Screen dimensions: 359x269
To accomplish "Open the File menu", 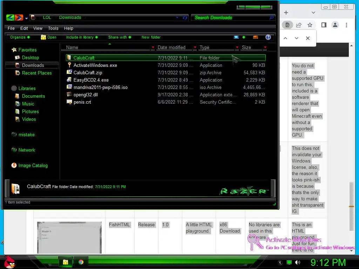I will (x=11, y=28).
